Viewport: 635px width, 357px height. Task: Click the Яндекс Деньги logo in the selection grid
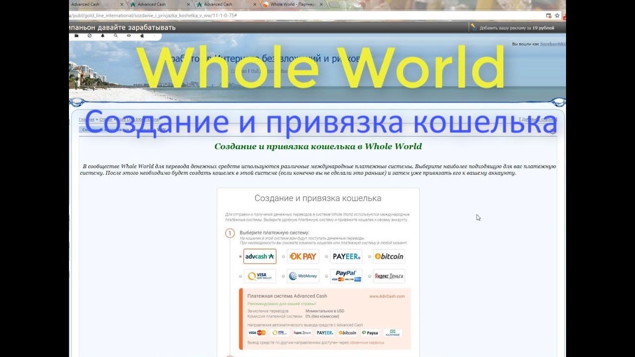[389, 276]
